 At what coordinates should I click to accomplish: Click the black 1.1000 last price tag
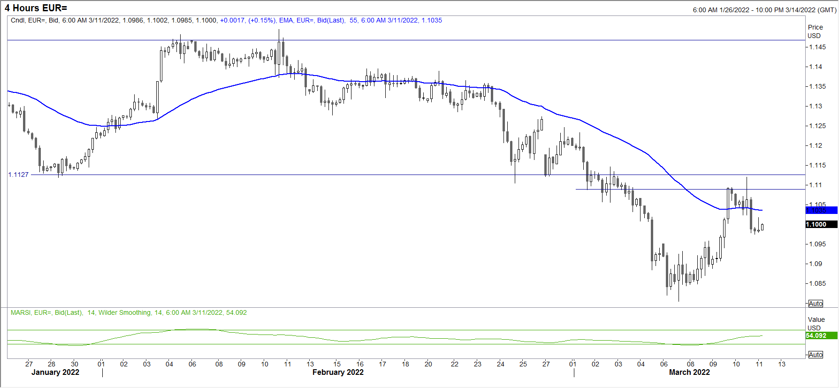click(821, 224)
